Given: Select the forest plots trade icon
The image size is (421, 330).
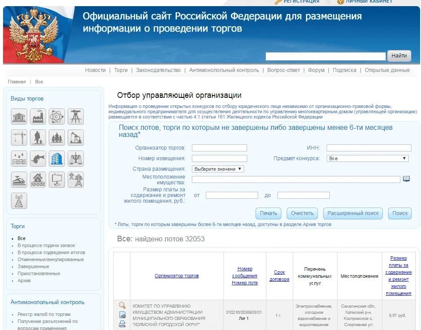Looking at the screenshot, I should [x=56, y=137].
